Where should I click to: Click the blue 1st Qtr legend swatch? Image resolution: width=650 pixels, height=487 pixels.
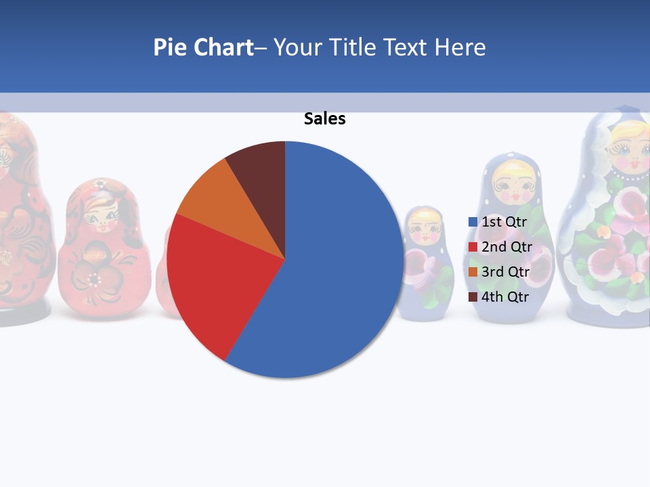473,222
